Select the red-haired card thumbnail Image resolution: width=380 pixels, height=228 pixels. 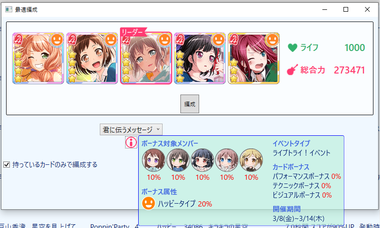(254, 58)
